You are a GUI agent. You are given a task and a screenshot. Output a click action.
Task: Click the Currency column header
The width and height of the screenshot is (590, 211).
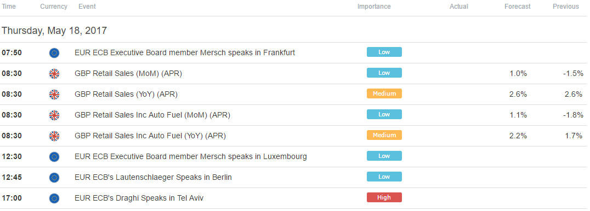click(54, 7)
